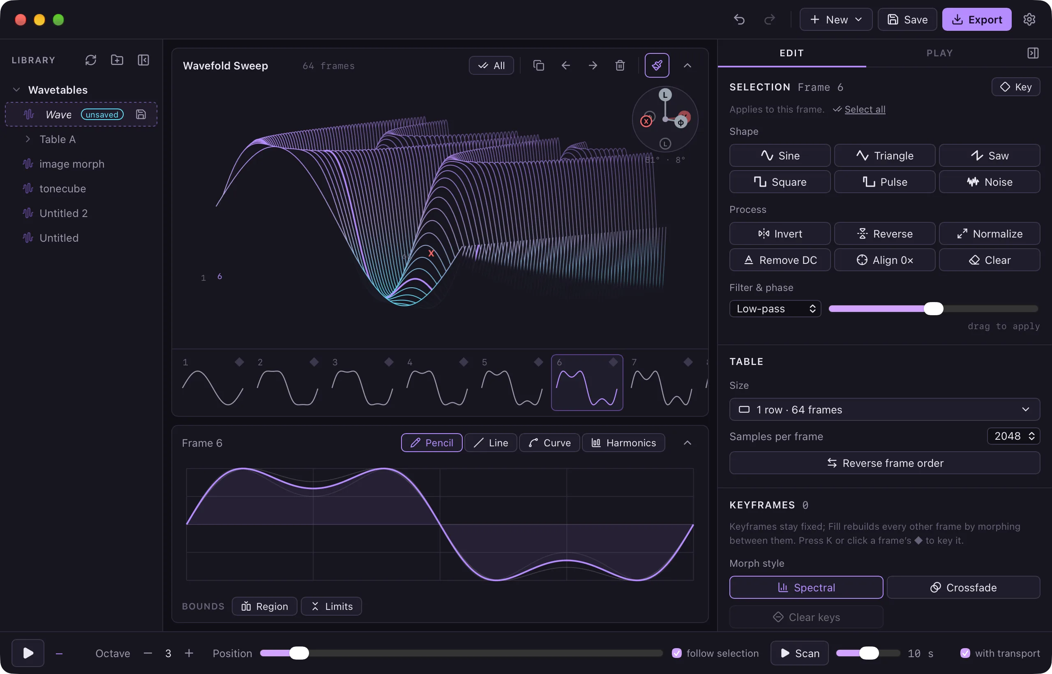The image size is (1052, 674).
Task: Collapse the Wavetables tree group
Action: point(16,90)
